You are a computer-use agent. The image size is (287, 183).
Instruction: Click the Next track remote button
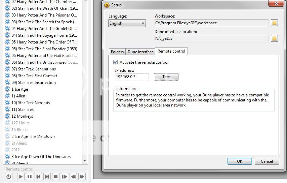click(x=47, y=177)
